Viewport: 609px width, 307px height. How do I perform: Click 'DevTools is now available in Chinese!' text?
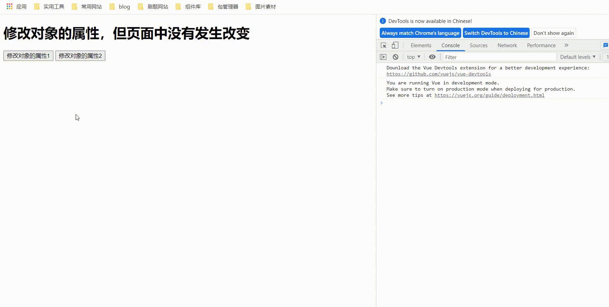tap(430, 21)
